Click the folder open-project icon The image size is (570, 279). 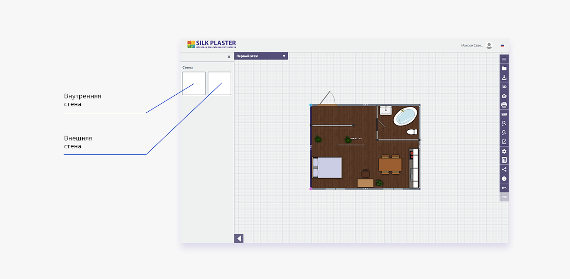tap(504, 68)
